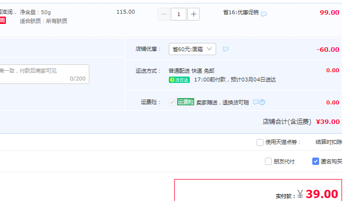The width and height of the screenshot is (344, 201).
Task: Click the 99.00 subtotal price
Action: tap(329, 13)
